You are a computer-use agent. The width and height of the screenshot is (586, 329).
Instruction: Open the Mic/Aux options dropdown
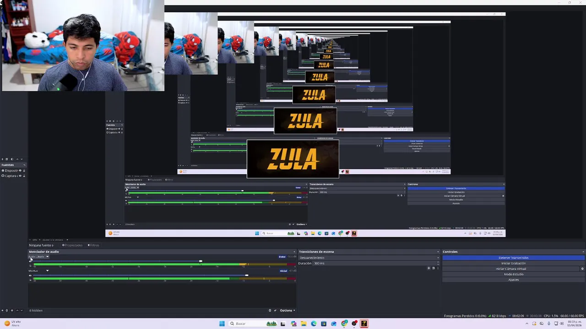(x=47, y=271)
